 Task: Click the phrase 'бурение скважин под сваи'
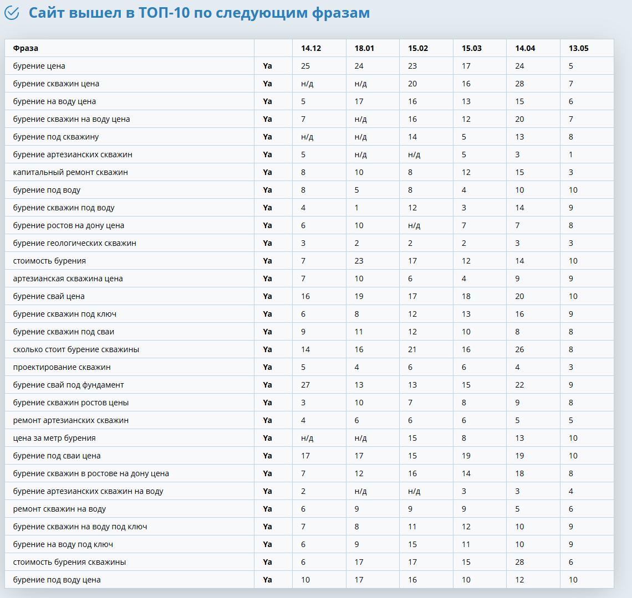pos(64,332)
